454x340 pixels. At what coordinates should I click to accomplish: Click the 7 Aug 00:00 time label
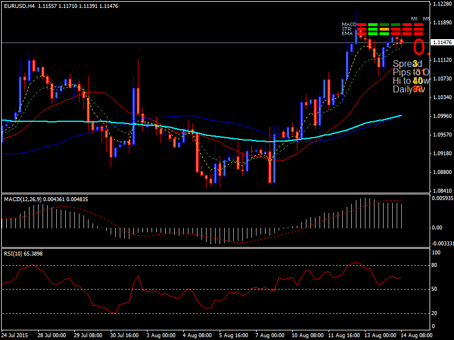point(267,335)
